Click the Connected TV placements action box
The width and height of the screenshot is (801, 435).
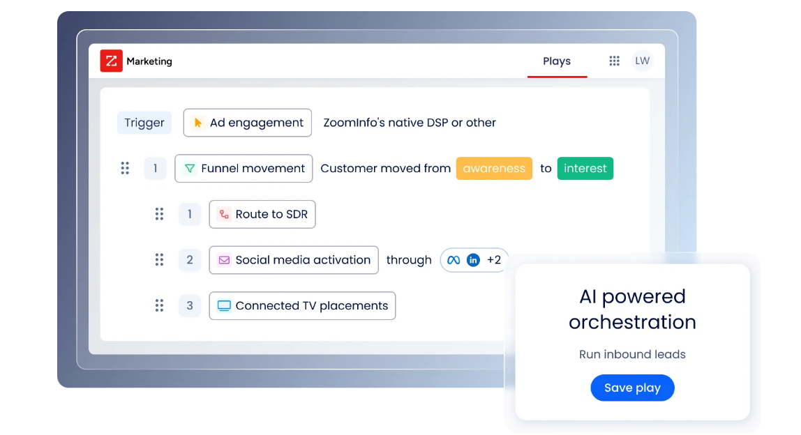(302, 305)
